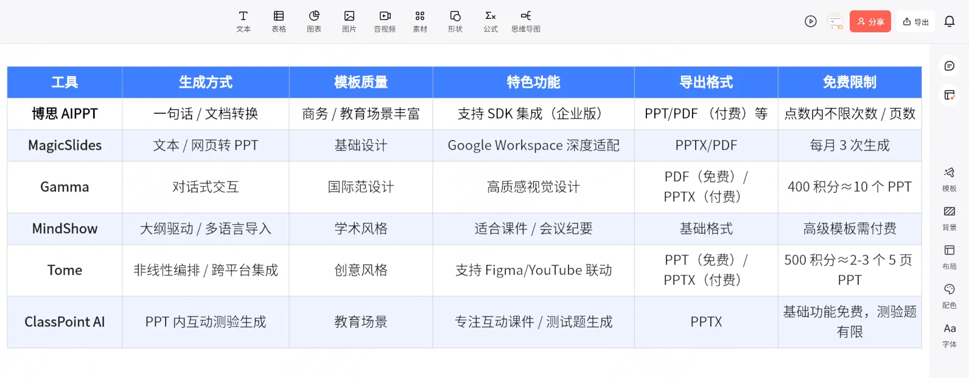Click the 基础功能免费，测验题有限 cell

850,322
